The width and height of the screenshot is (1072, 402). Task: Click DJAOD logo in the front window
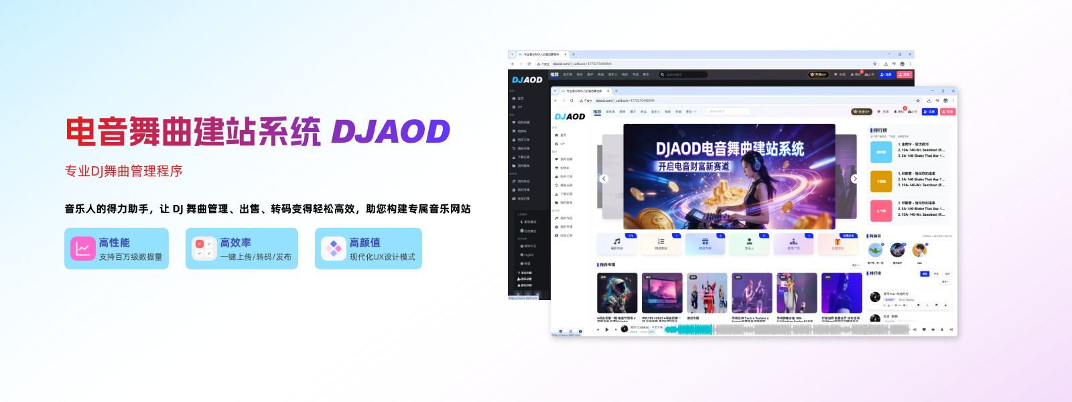click(x=570, y=117)
